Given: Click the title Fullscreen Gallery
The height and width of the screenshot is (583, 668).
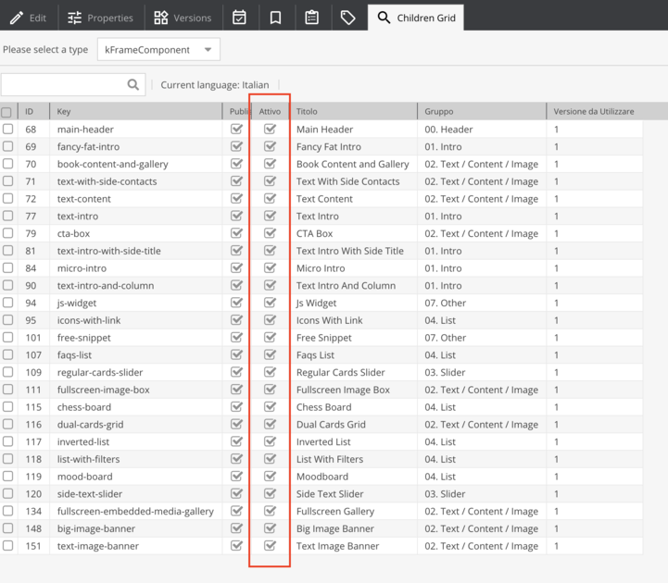Looking at the screenshot, I should (335, 512).
